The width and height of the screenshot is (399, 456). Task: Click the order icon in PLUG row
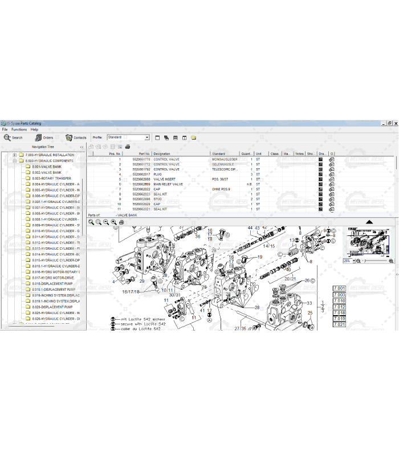pos(332,174)
